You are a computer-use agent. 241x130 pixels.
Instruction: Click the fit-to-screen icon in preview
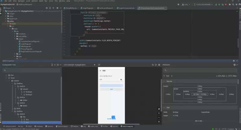tap(159, 122)
